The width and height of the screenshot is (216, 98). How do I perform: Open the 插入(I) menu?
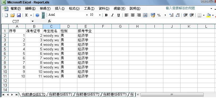tap(60, 9)
